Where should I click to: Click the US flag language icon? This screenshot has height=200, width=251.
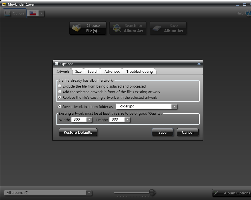click(x=33, y=13)
